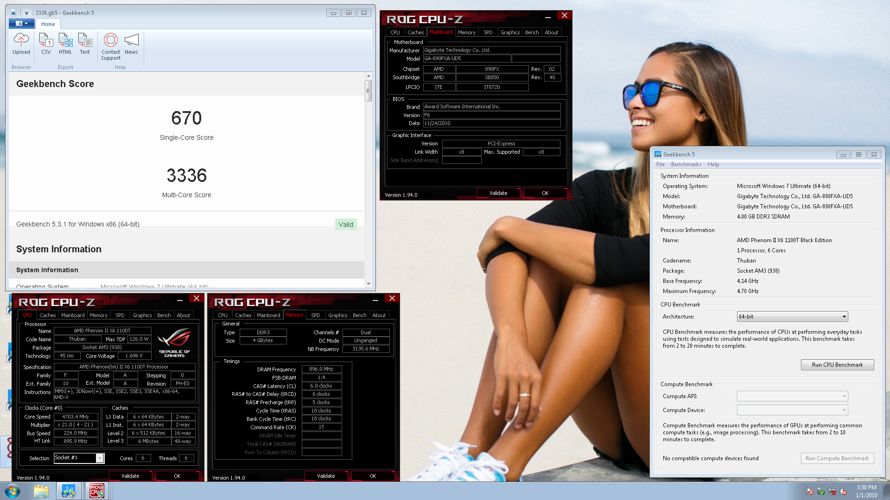The height and width of the screenshot is (500, 890).
Task: Expand the Compute Device dropdown
Action: click(x=792, y=410)
